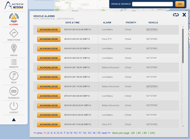The height and width of the screenshot is (139, 190).
Task: Click the Altech Netstar logo
Action: (x=14, y=6)
